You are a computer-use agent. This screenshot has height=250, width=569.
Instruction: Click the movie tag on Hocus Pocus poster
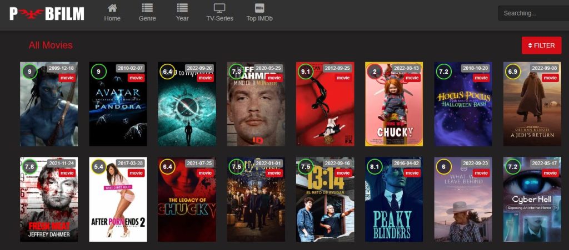tap(481, 78)
